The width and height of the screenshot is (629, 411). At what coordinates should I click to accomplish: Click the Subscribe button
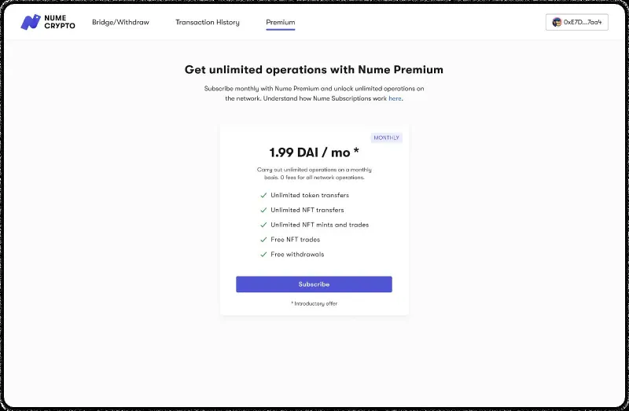coord(314,284)
